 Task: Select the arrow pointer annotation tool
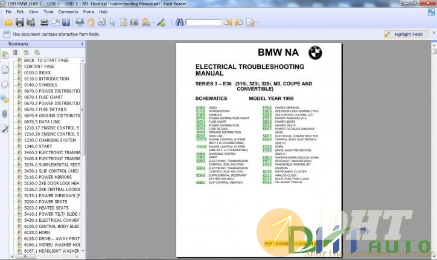click(x=113, y=22)
